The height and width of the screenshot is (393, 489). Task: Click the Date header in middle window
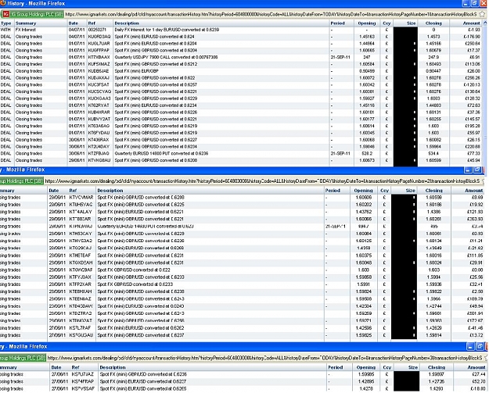tap(54, 191)
